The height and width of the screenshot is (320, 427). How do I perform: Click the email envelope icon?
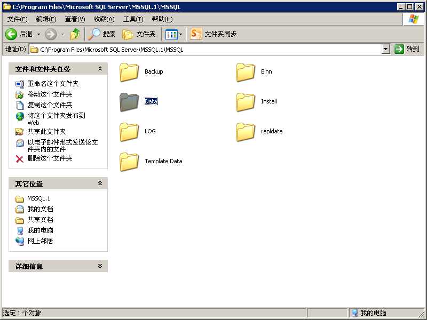(20, 142)
